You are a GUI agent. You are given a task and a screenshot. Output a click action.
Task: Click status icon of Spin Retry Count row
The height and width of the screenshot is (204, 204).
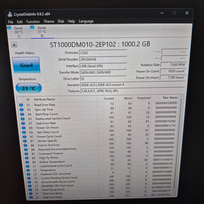click(24, 132)
